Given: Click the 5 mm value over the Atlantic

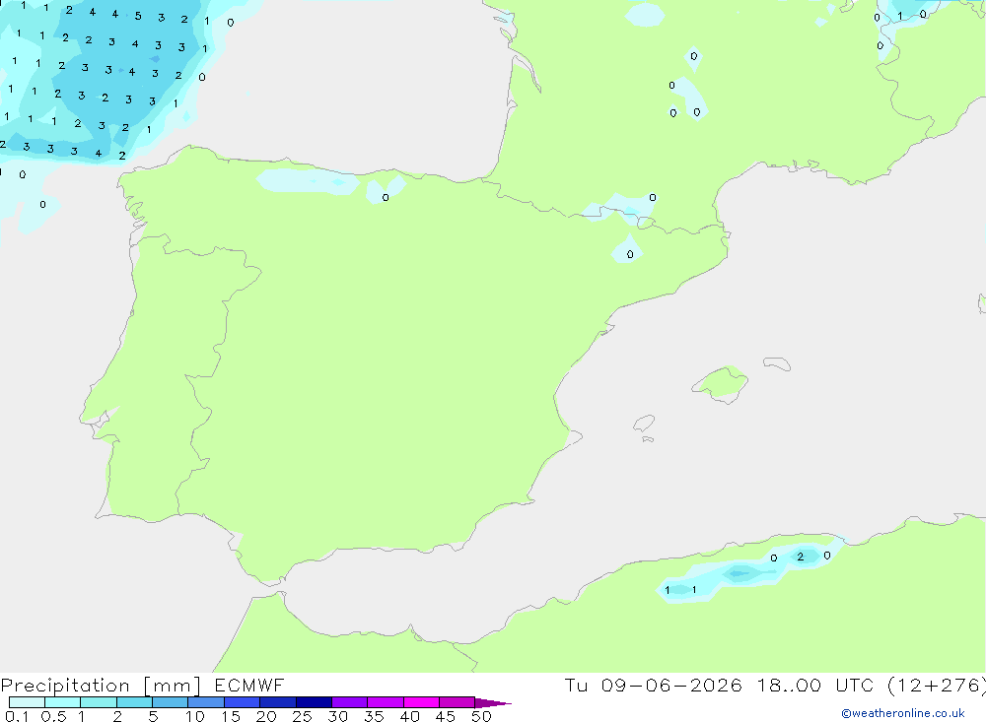Looking at the screenshot, I should (x=138, y=17).
